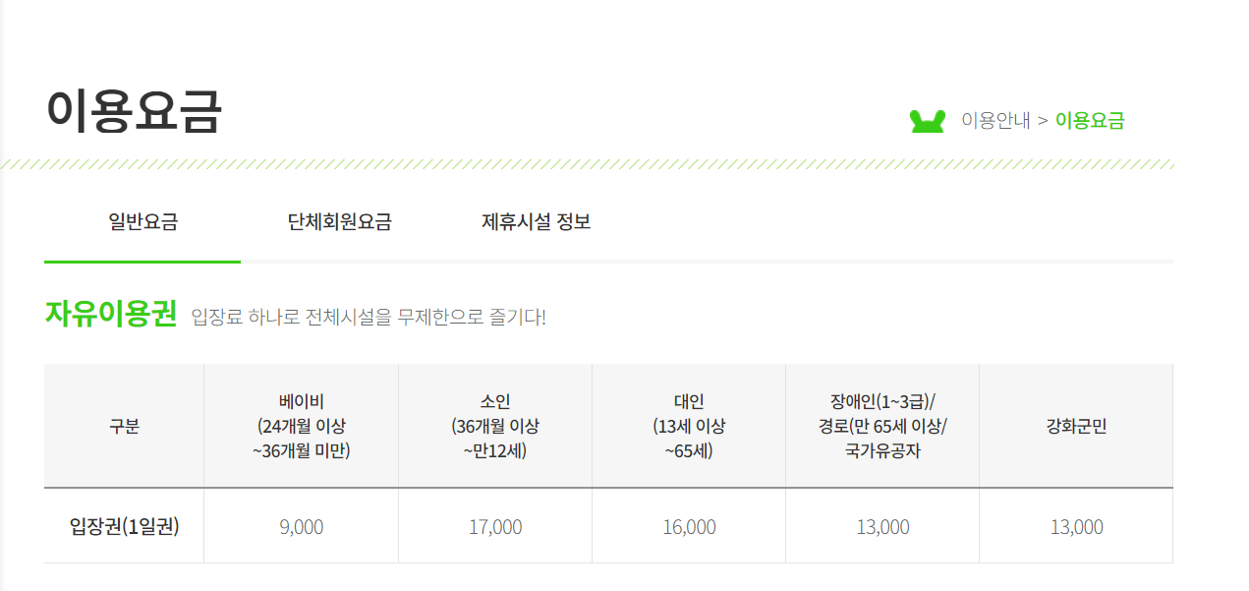Click the 강화군민 column header
Screen dimensions: 1249x591
[x=1076, y=427]
